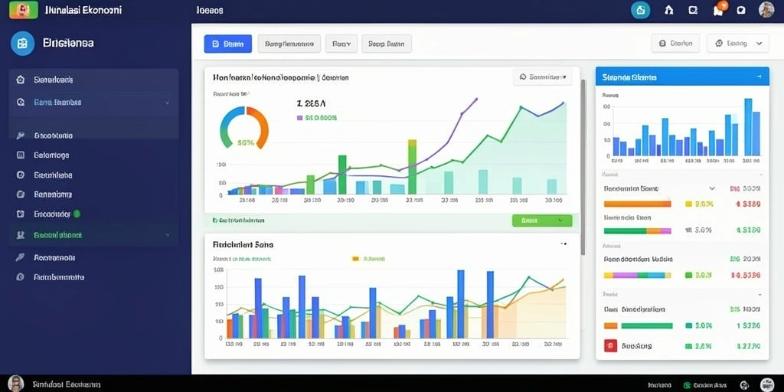The height and width of the screenshot is (392, 784).
Task: Click the orange progress bar in right panel
Action: pos(638,204)
